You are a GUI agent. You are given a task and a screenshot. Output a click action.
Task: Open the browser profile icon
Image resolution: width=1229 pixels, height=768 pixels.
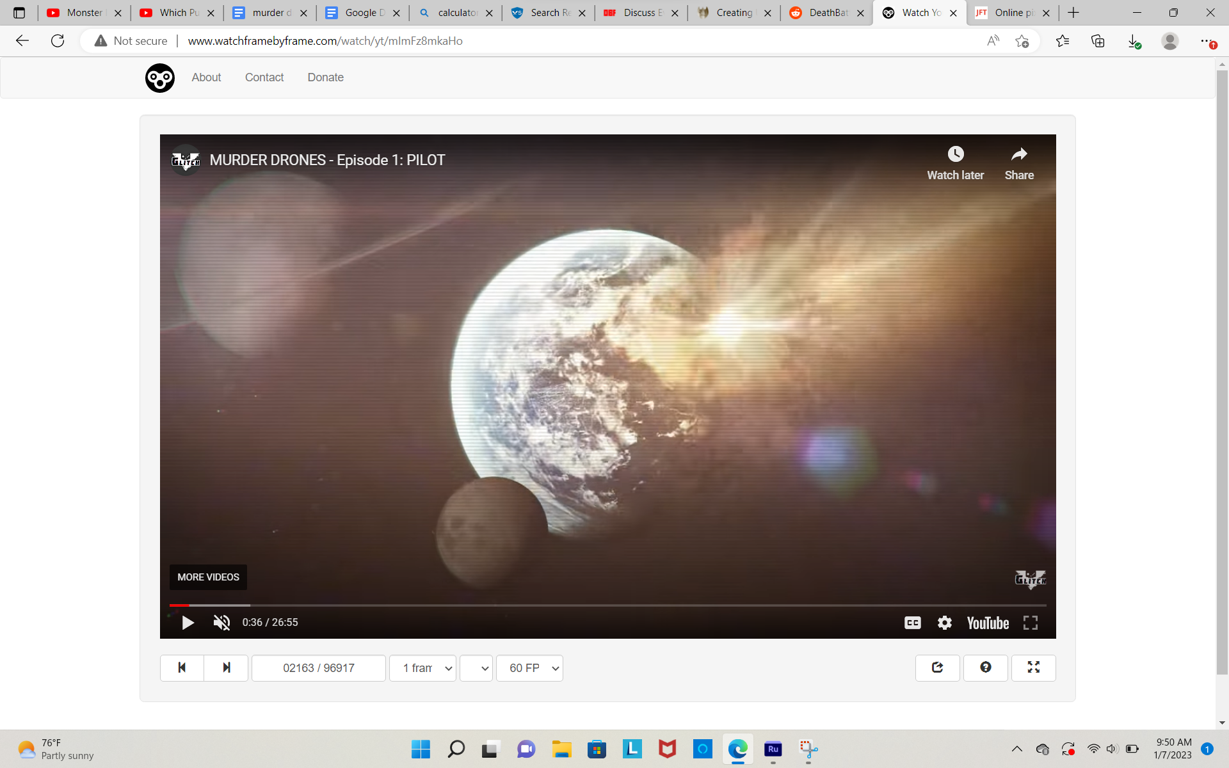1170,41
